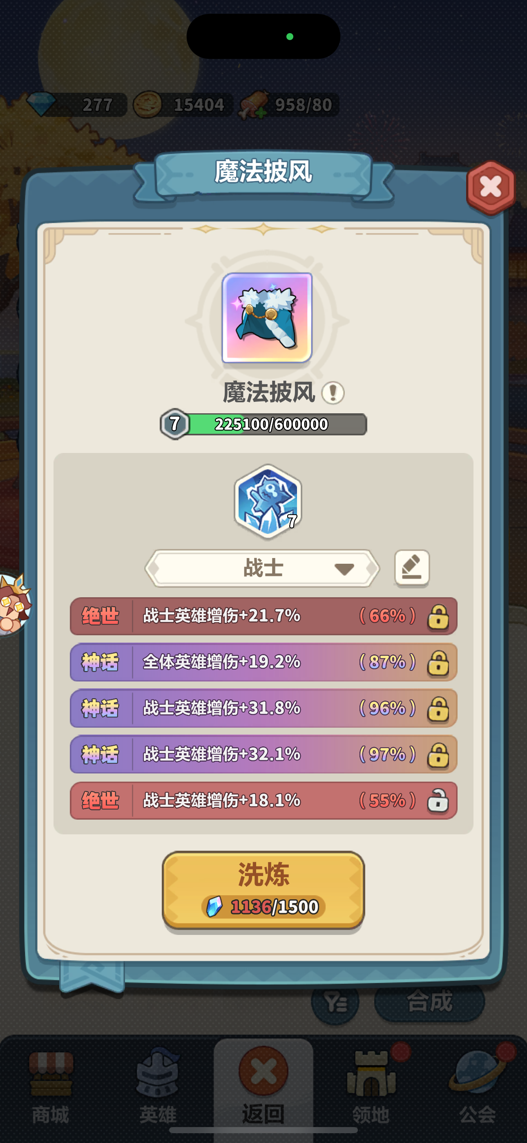Viewport: 527px width, 1143px height.
Task: Tap the info exclamation icon beside 魔法披风
Action: [x=333, y=393]
